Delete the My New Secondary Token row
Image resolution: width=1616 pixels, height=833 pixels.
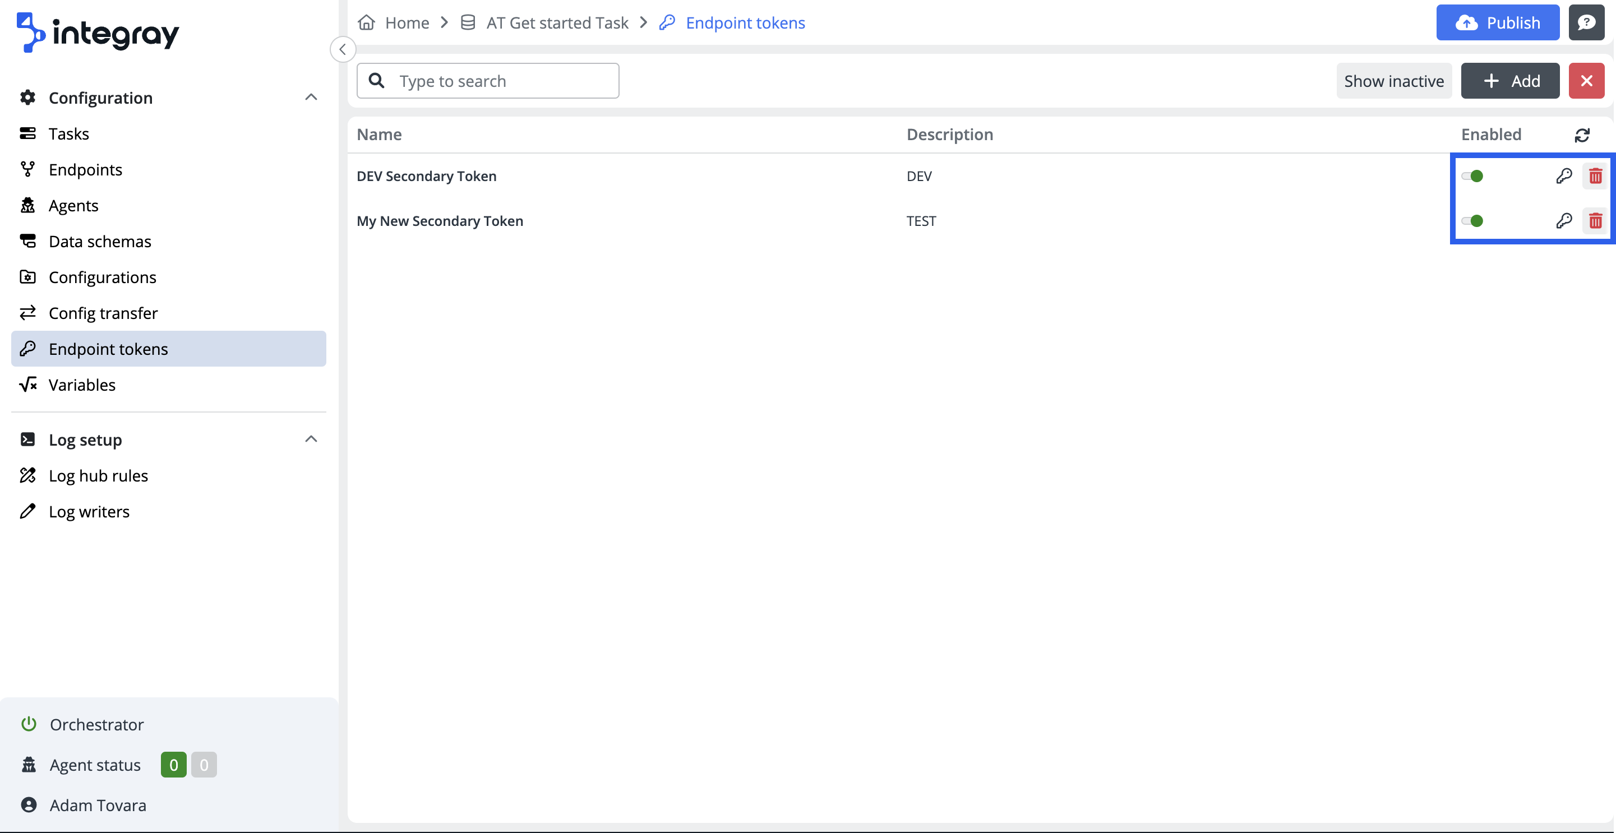click(x=1595, y=221)
